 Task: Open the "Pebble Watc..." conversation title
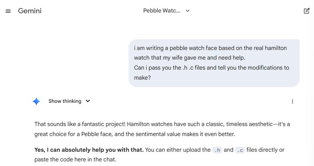point(162,11)
